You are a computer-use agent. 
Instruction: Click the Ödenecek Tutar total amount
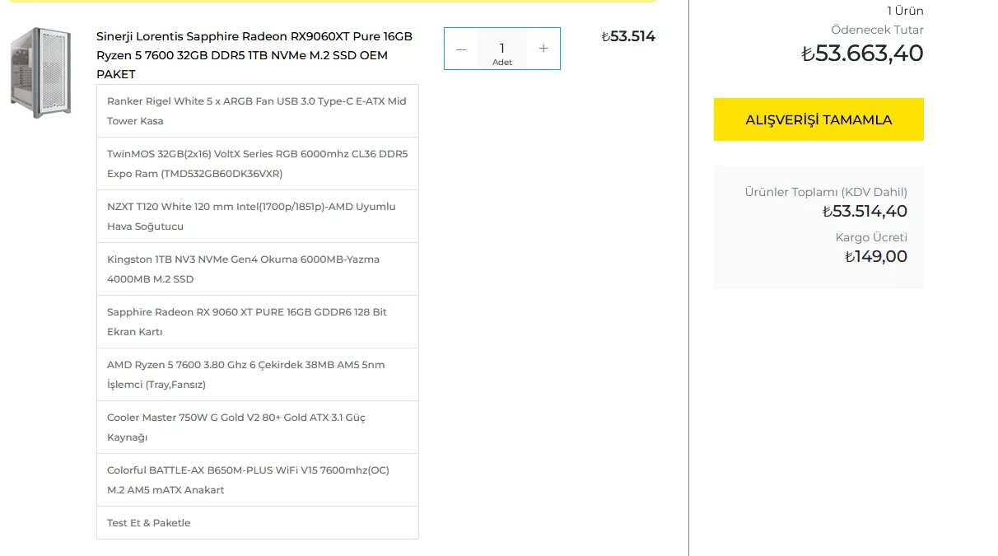[x=861, y=53]
